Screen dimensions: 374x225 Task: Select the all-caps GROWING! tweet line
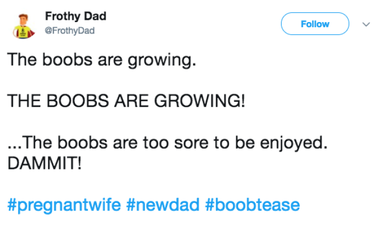click(126, 101)
